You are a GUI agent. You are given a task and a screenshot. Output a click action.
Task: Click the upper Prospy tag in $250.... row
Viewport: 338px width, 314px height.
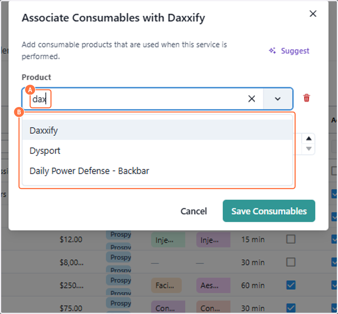[119, 280]
